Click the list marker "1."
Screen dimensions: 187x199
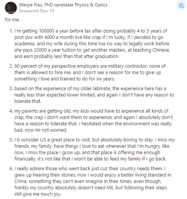point(11,31)
